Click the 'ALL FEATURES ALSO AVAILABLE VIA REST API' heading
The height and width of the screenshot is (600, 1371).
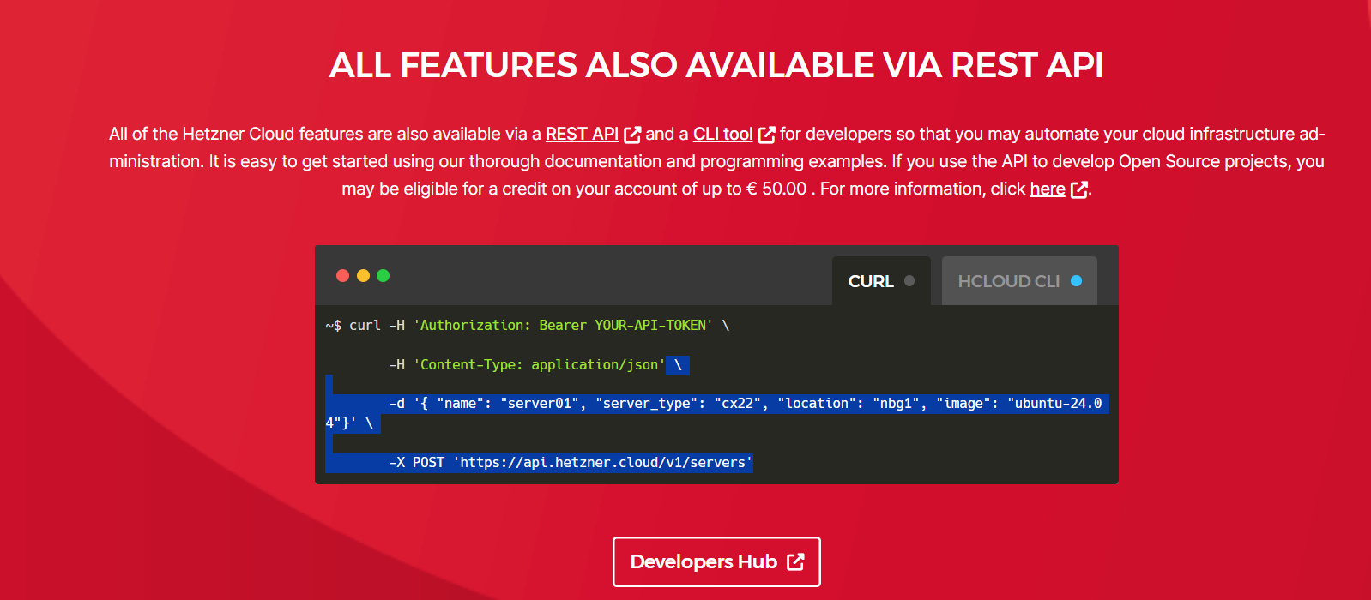[716, 65]
